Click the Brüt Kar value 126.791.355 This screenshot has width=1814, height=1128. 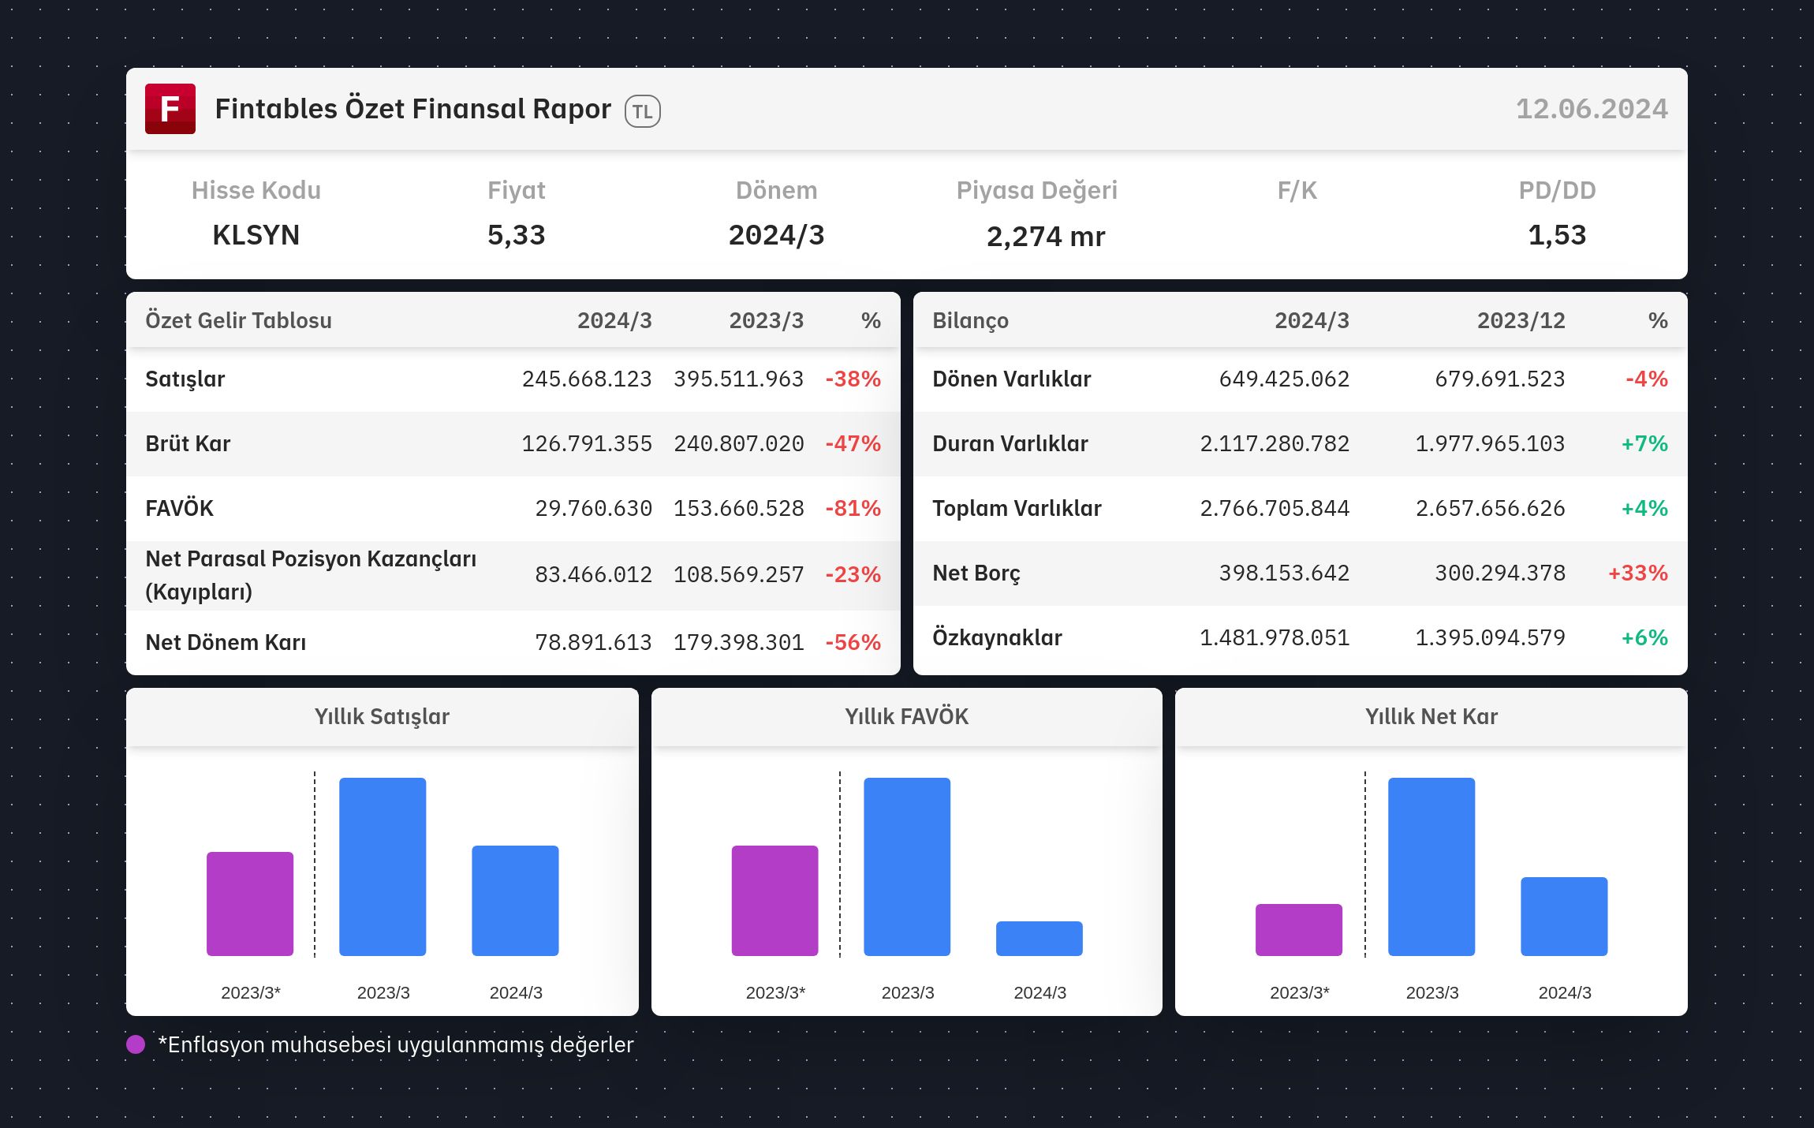point(587,443)
